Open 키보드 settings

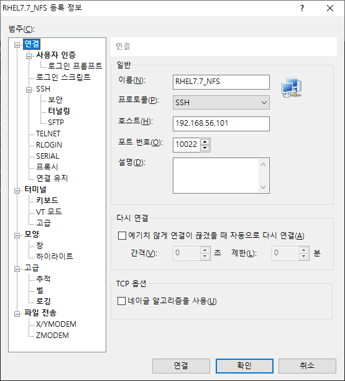pos(47,200)
